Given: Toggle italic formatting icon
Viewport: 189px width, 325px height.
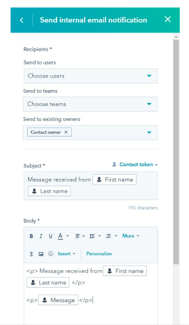Looking at the screenshot, I should click(41, 236).
